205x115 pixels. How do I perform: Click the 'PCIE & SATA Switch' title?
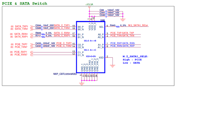25,4
